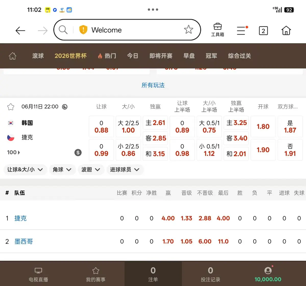
Task: Expand 进球球员 dropdown
Action: [x=125, y=169]
